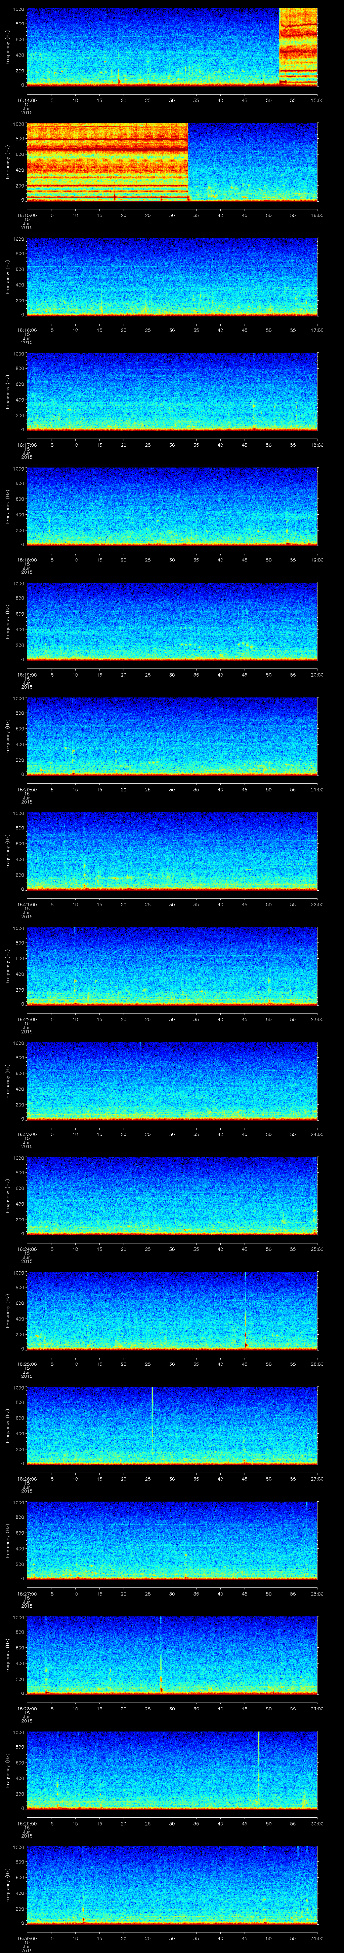This screenshot has width=344, height=1953.
Task: Click the 16:26:00 start time label
Action: click(27, 1478)
